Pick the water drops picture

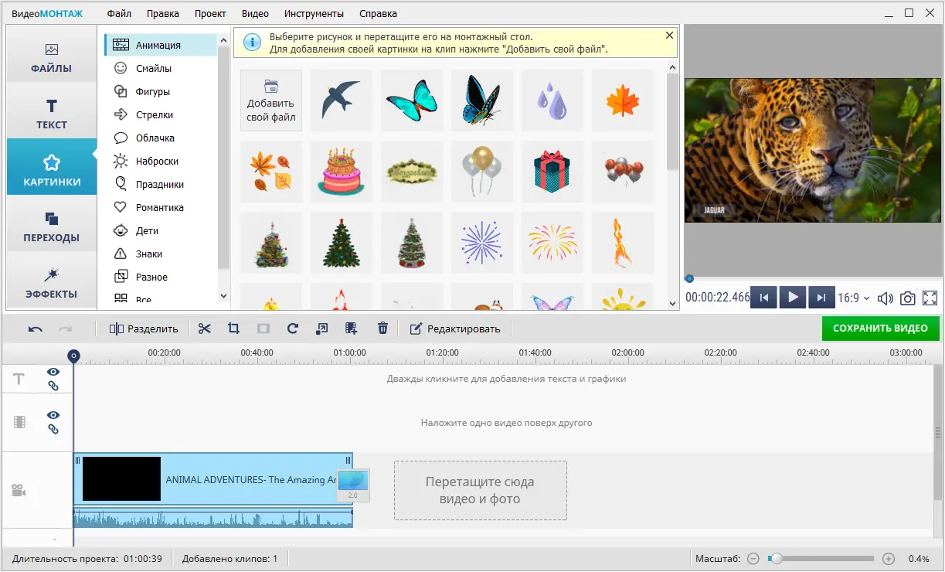(552, 100)
